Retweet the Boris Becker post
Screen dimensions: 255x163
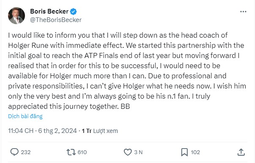click(x=71, y=152)
